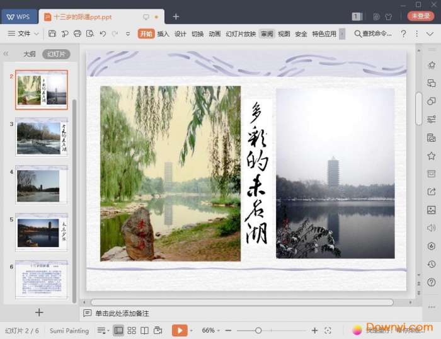Click the star icon in right sidebar

431,156
